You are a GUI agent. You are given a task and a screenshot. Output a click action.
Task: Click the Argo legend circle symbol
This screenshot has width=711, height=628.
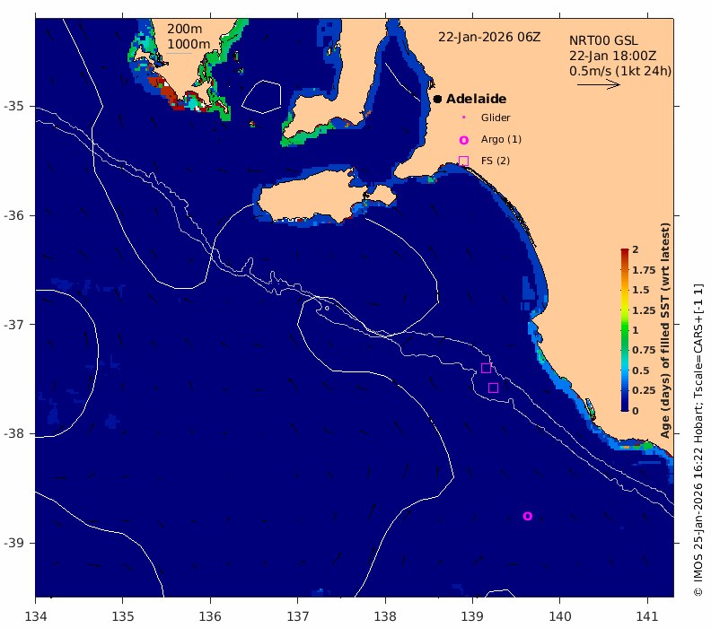click(x=463, y=140)
